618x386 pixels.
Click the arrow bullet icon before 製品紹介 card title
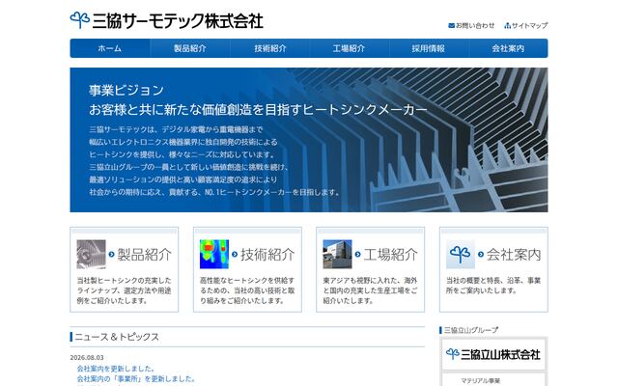coord(112,255)
